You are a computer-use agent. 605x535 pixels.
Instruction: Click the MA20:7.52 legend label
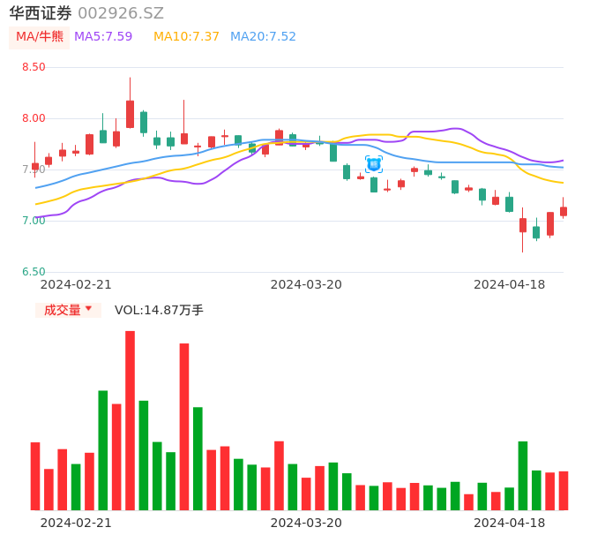[x=263, y=37]
